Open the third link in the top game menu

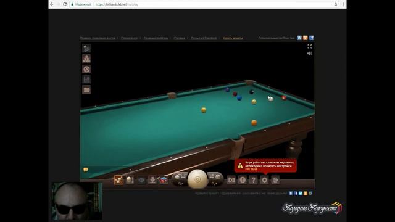coord(156,38)
